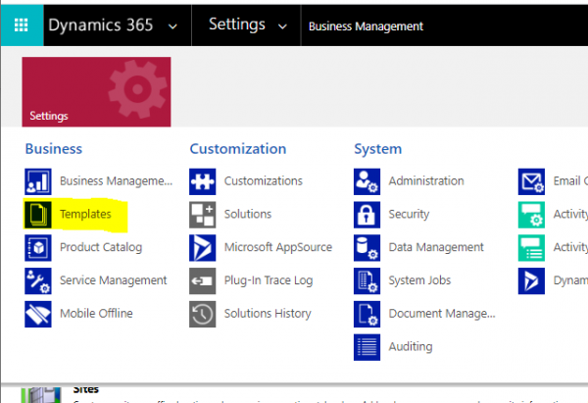
Task: Open the Business Management link
Action: [117, 180]
